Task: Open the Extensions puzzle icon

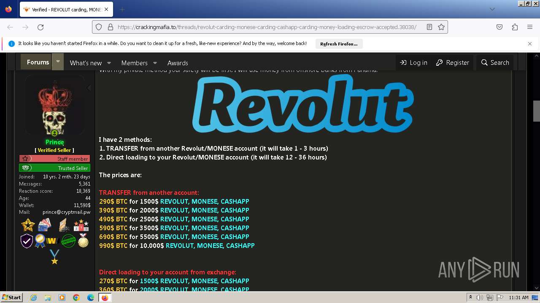Action: (515, 27)
